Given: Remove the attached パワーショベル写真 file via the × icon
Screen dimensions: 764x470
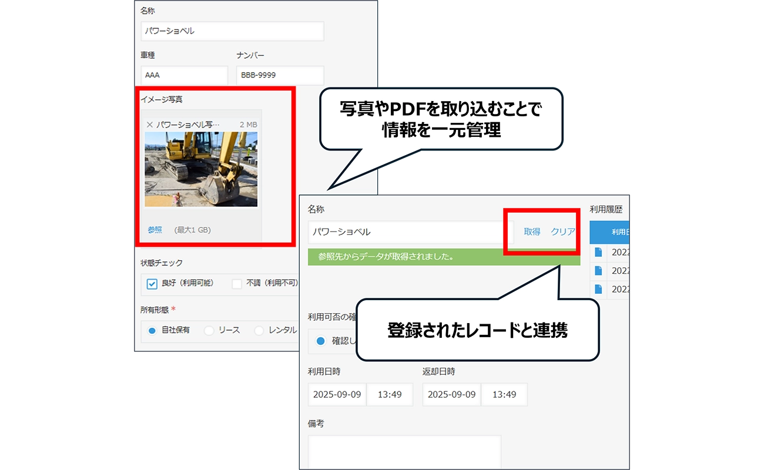Looking at the screenshot, I should coord(149,123).
